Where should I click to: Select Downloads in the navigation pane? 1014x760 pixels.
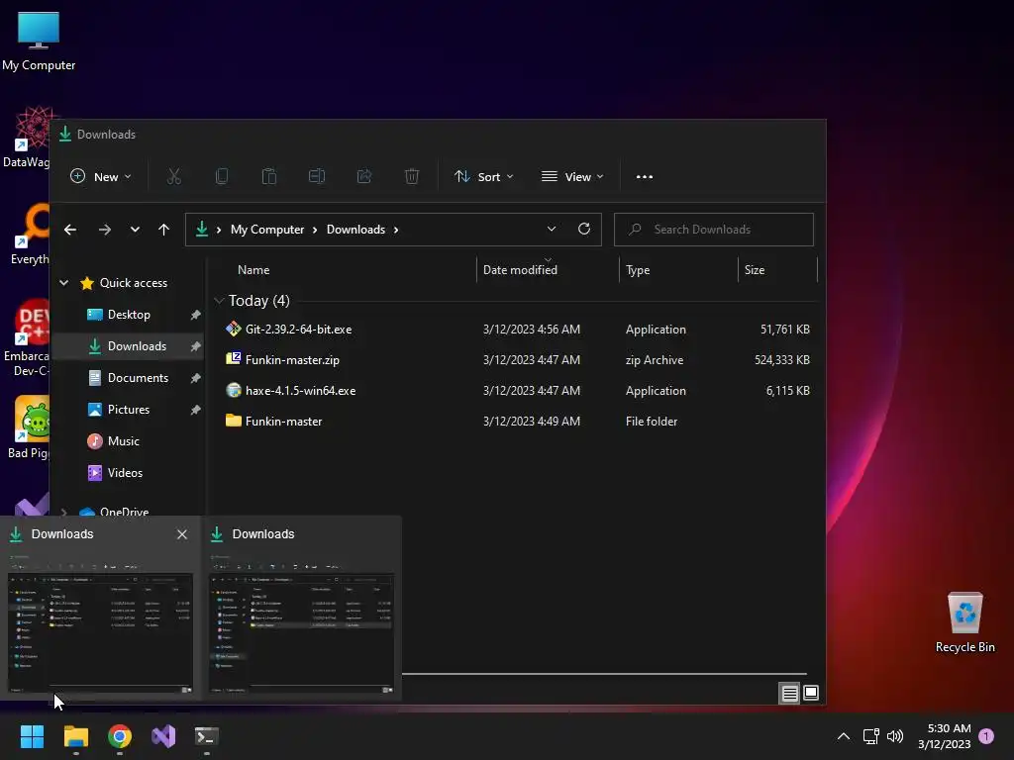(128, 345)
